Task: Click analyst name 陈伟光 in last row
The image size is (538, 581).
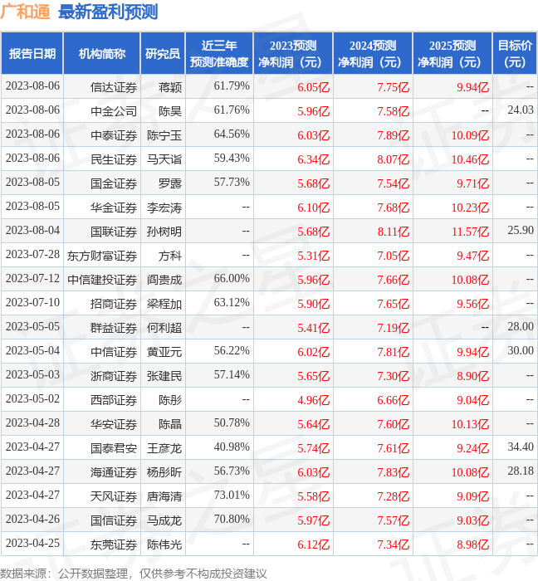Action: tap(164, 544)
